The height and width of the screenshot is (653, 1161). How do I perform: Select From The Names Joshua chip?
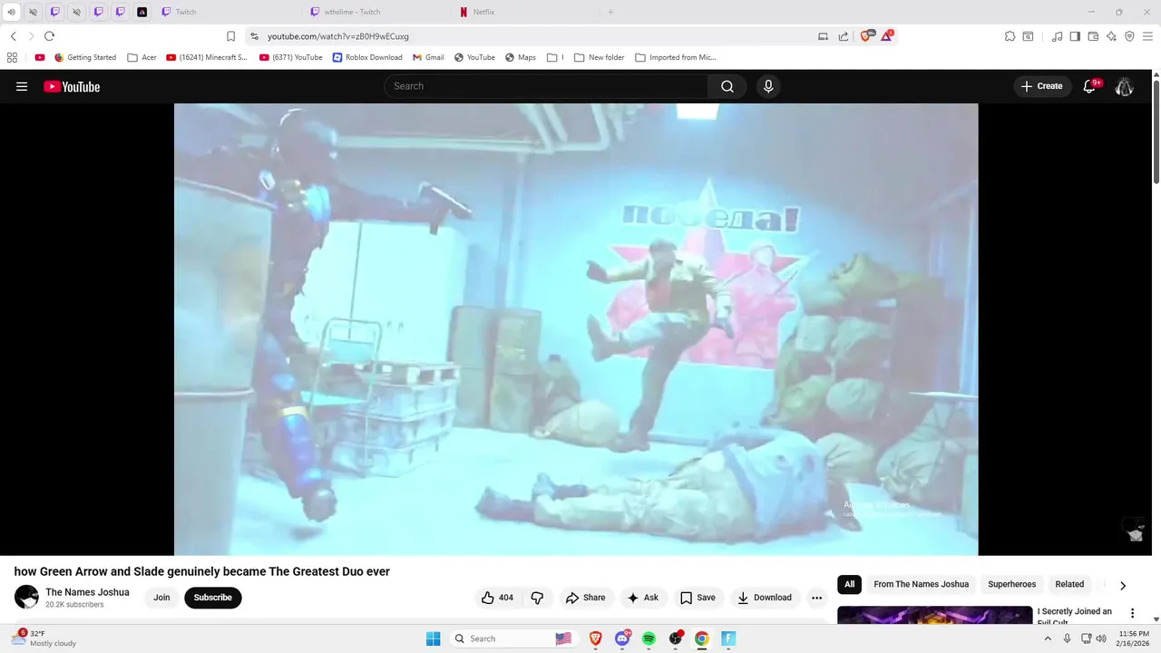[x=921, y=584]
